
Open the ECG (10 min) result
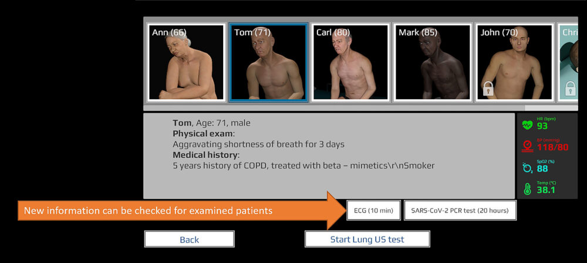374,210
